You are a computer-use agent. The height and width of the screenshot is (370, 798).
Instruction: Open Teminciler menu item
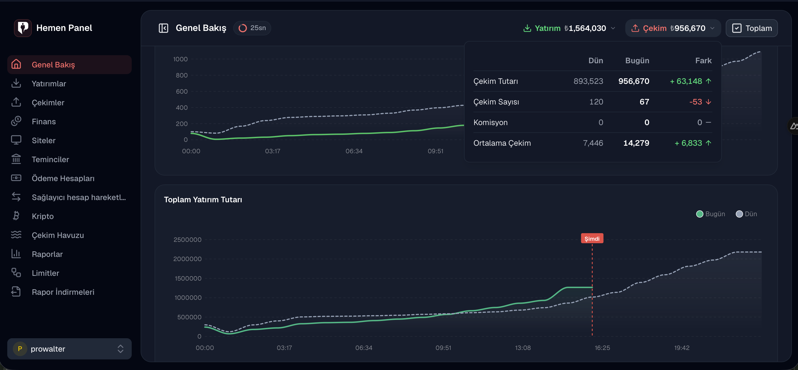point(69,159)
